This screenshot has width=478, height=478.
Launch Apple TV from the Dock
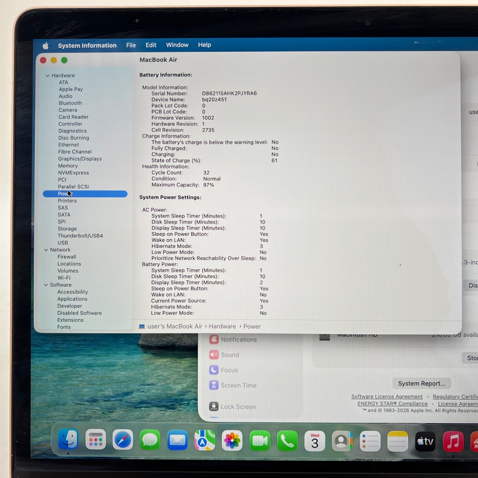425,442
